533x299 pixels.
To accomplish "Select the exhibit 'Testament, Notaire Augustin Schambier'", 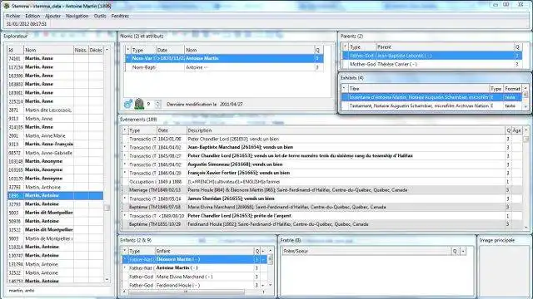I will 432,105.
